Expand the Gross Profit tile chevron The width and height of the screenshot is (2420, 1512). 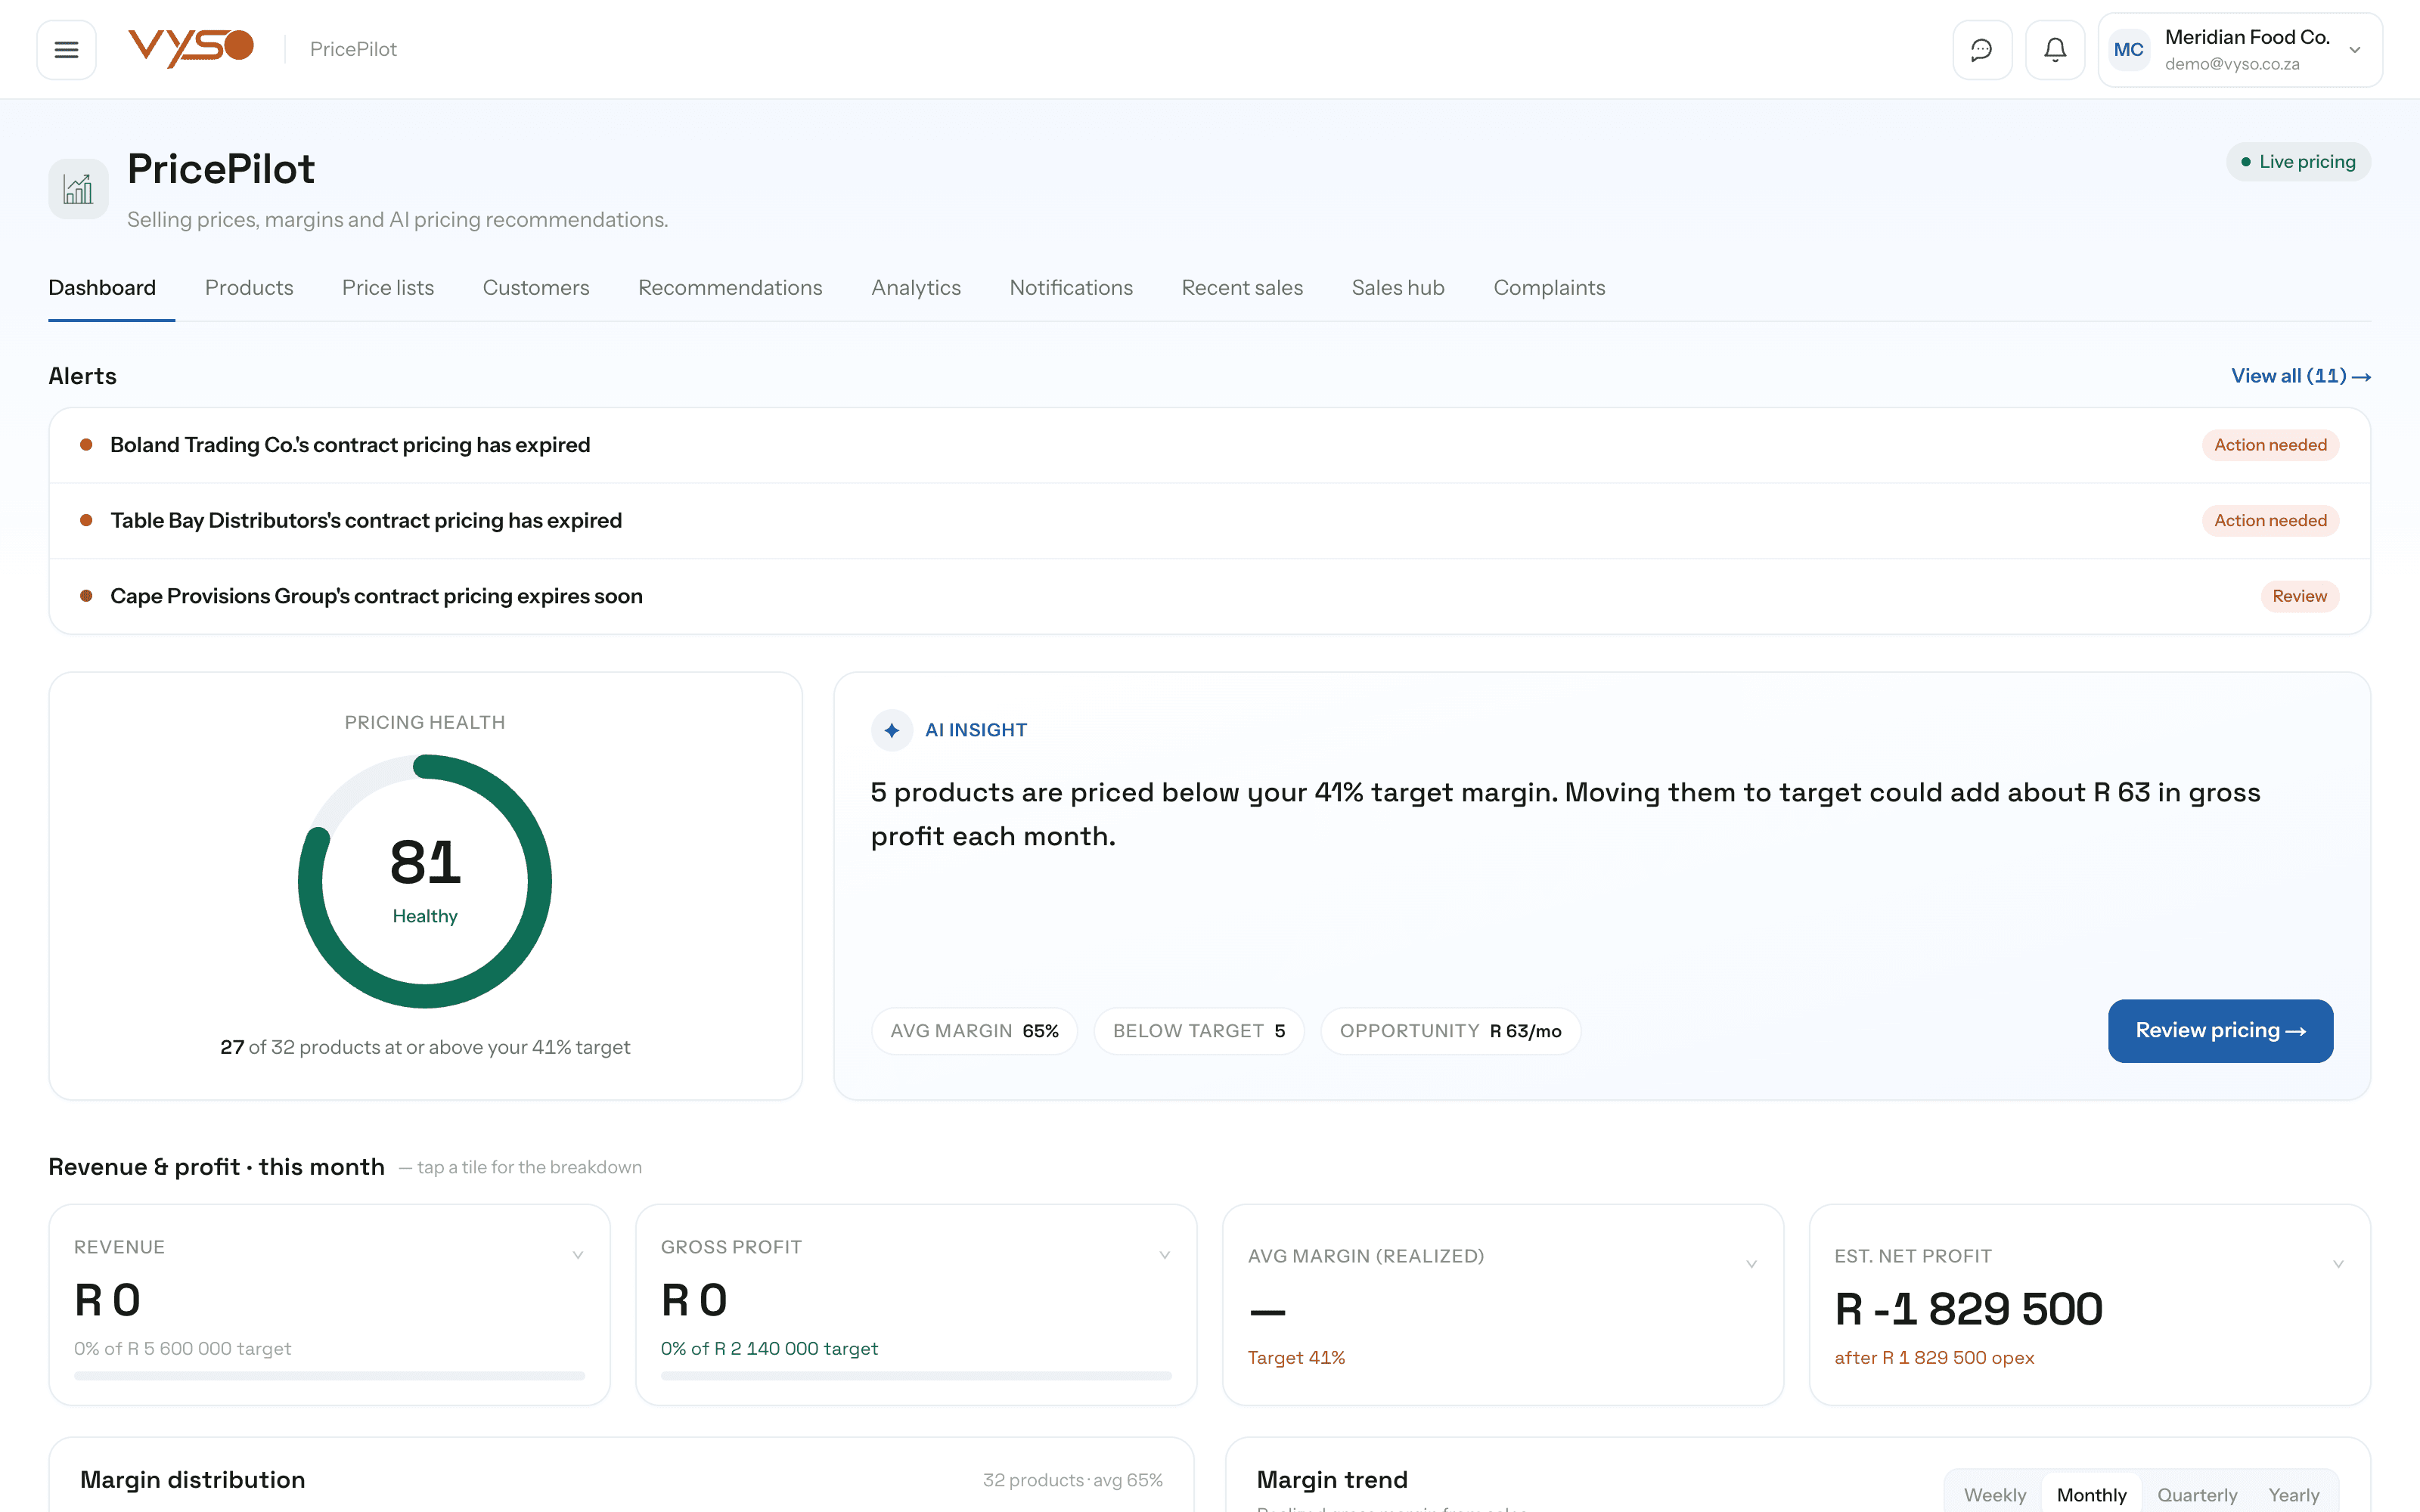click(x=1164, y=1255)
